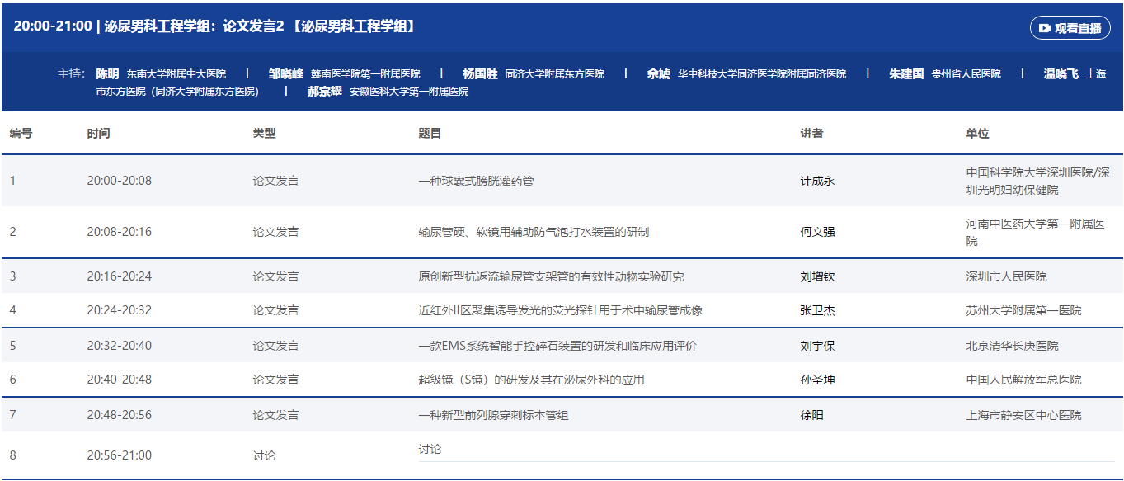The image size is (1124, 481).
Task: Click the 题目 column header
Action: [430, 134]
